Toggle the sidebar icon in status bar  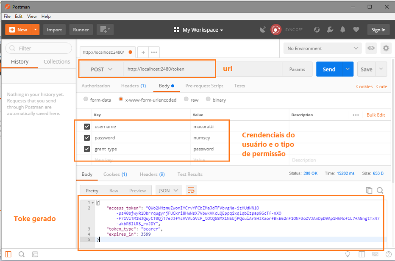[8, 254]
